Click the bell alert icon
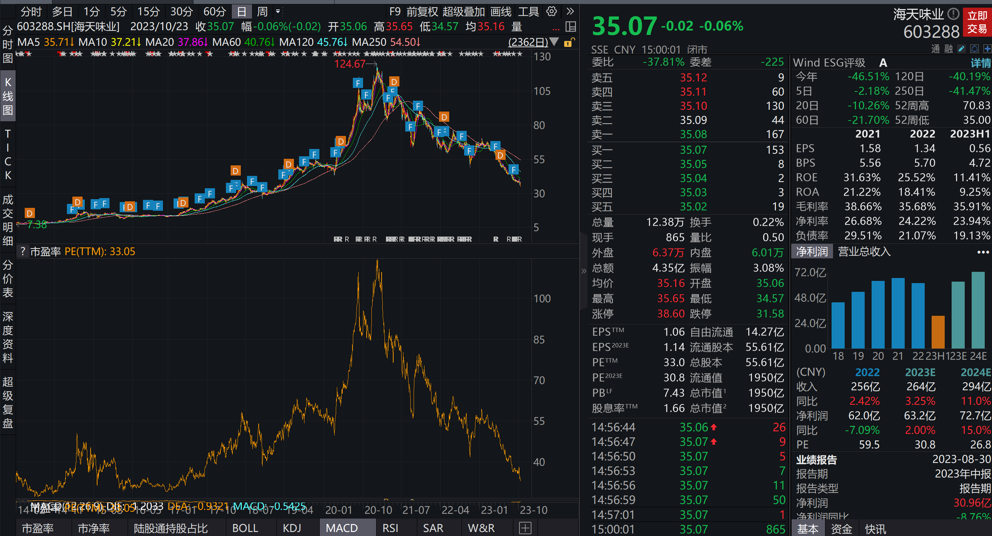992x536 pixels. [975, 48]
